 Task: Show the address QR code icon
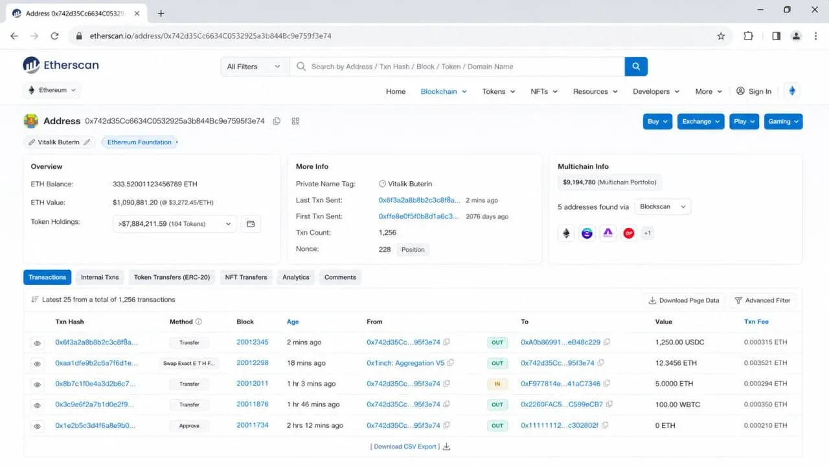click(x=295, y=121)
